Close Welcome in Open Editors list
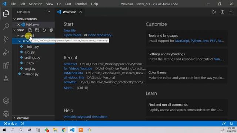The width and height of the screenshot is (237, 133). 19,25
